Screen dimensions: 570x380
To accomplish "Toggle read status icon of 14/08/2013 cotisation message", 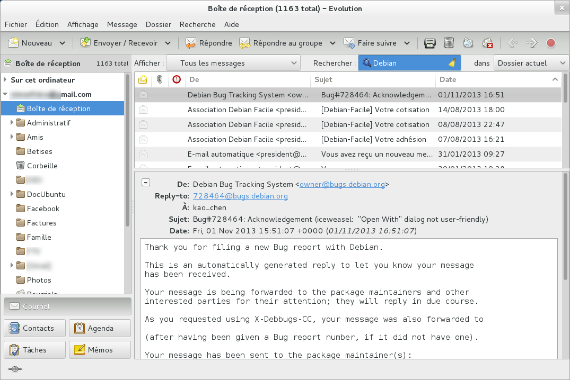I will click(x=143, y=110).
